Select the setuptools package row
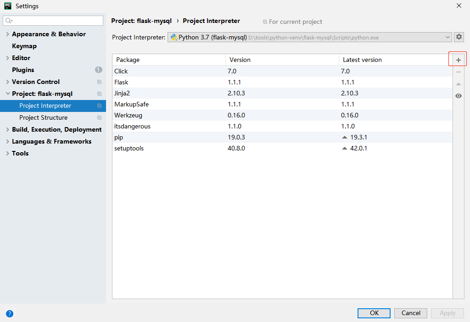The image size is (470, 322). [x=282, y=148]
